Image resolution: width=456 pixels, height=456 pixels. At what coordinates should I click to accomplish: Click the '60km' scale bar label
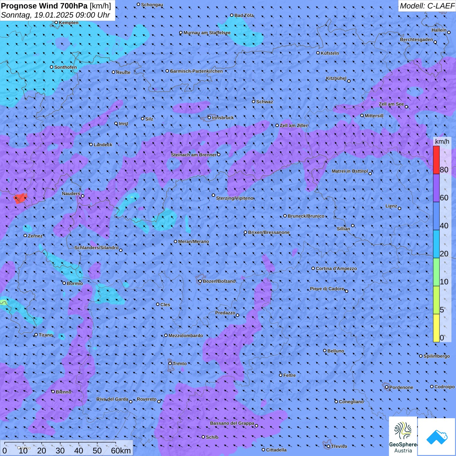click(x=121, y=450)
